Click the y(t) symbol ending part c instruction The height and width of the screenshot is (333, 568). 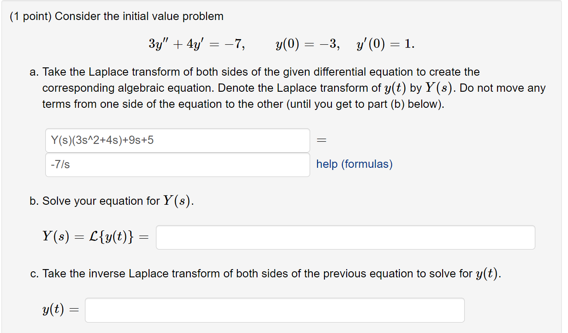[488, 274]
